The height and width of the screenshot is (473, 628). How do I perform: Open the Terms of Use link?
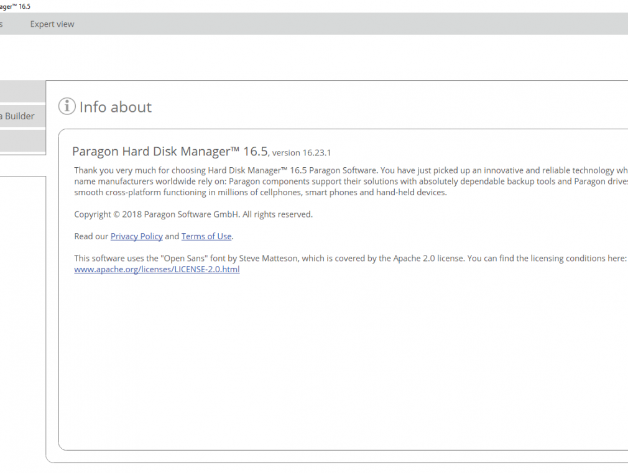[x=206, y=236]
